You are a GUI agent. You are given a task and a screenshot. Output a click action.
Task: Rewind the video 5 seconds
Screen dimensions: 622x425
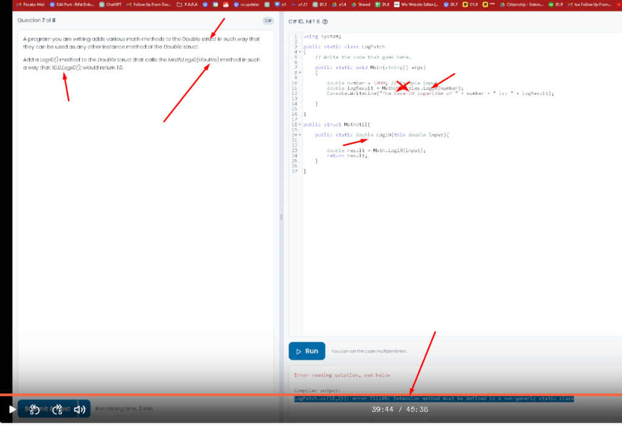(x=34, y=409)
